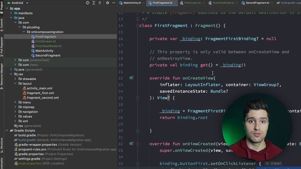Open the Structure tool window
This screenshot has height=169, width=301.
2,145
